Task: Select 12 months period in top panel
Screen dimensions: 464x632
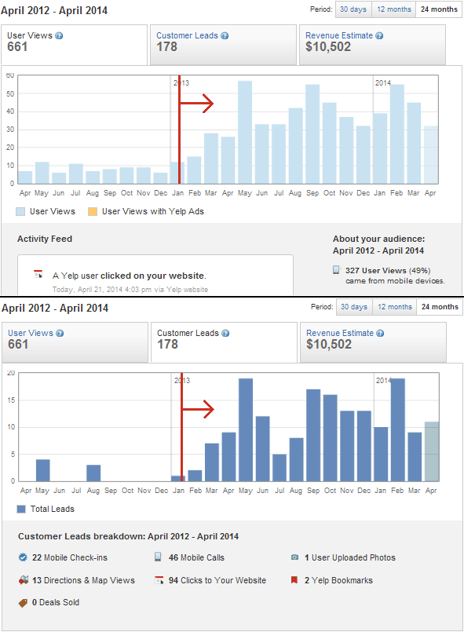Action: 394,9
